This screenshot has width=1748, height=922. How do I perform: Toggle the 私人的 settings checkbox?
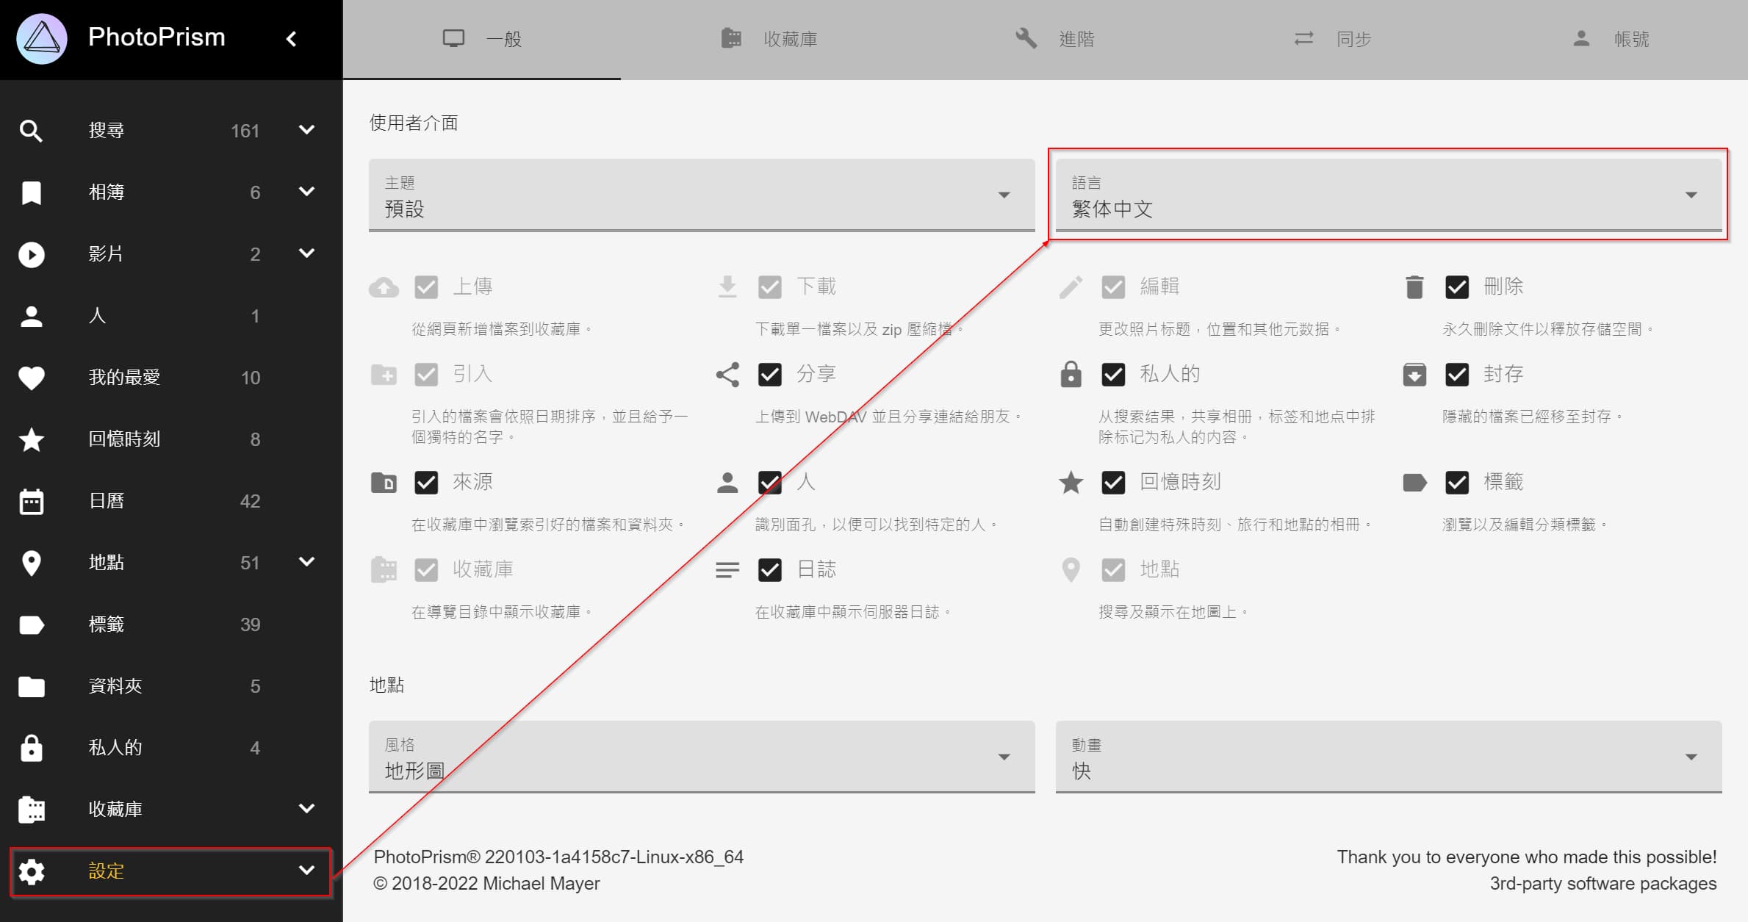(x=1113, y=375)
